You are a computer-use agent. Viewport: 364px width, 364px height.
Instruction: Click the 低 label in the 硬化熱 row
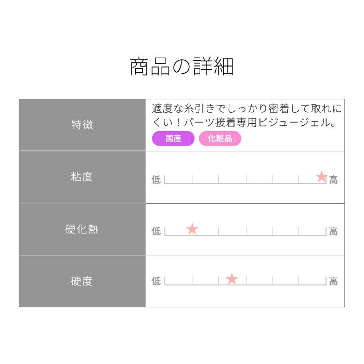(x=156, y=231)
